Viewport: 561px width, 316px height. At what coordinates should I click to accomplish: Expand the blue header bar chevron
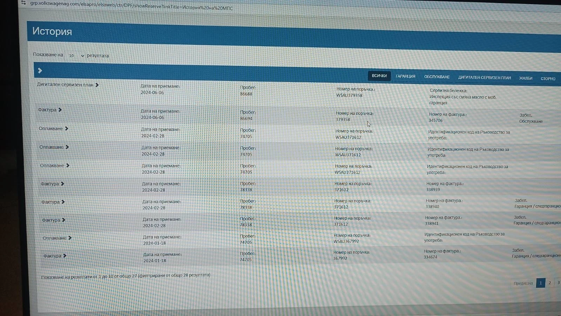[40, 70]
